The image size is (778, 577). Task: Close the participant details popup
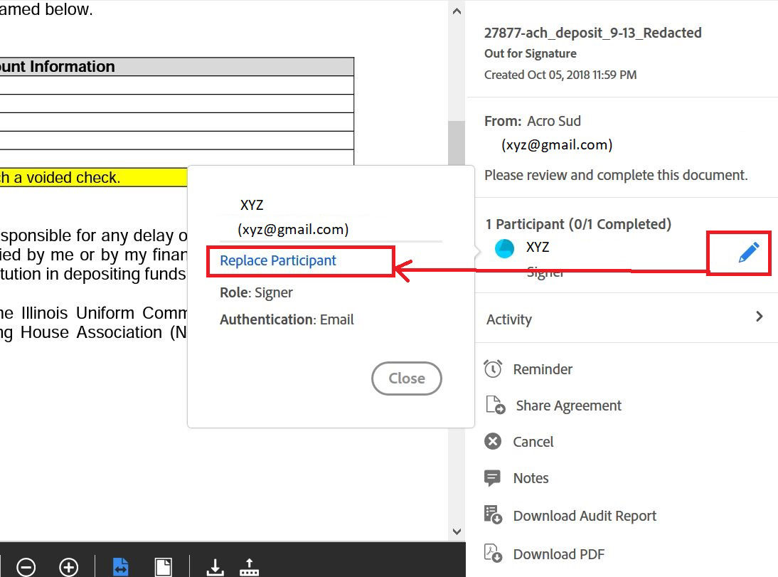coord(406,379)
